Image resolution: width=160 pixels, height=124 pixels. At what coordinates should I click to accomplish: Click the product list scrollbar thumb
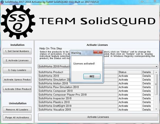[x=156, y=84]
